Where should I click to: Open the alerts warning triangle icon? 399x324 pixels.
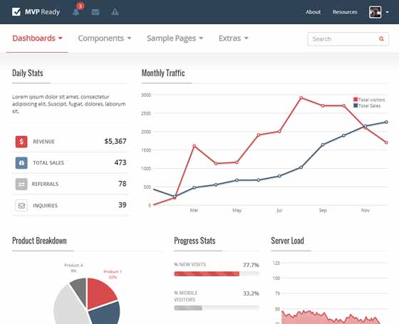pyautogui.click(x=115, y=11)
